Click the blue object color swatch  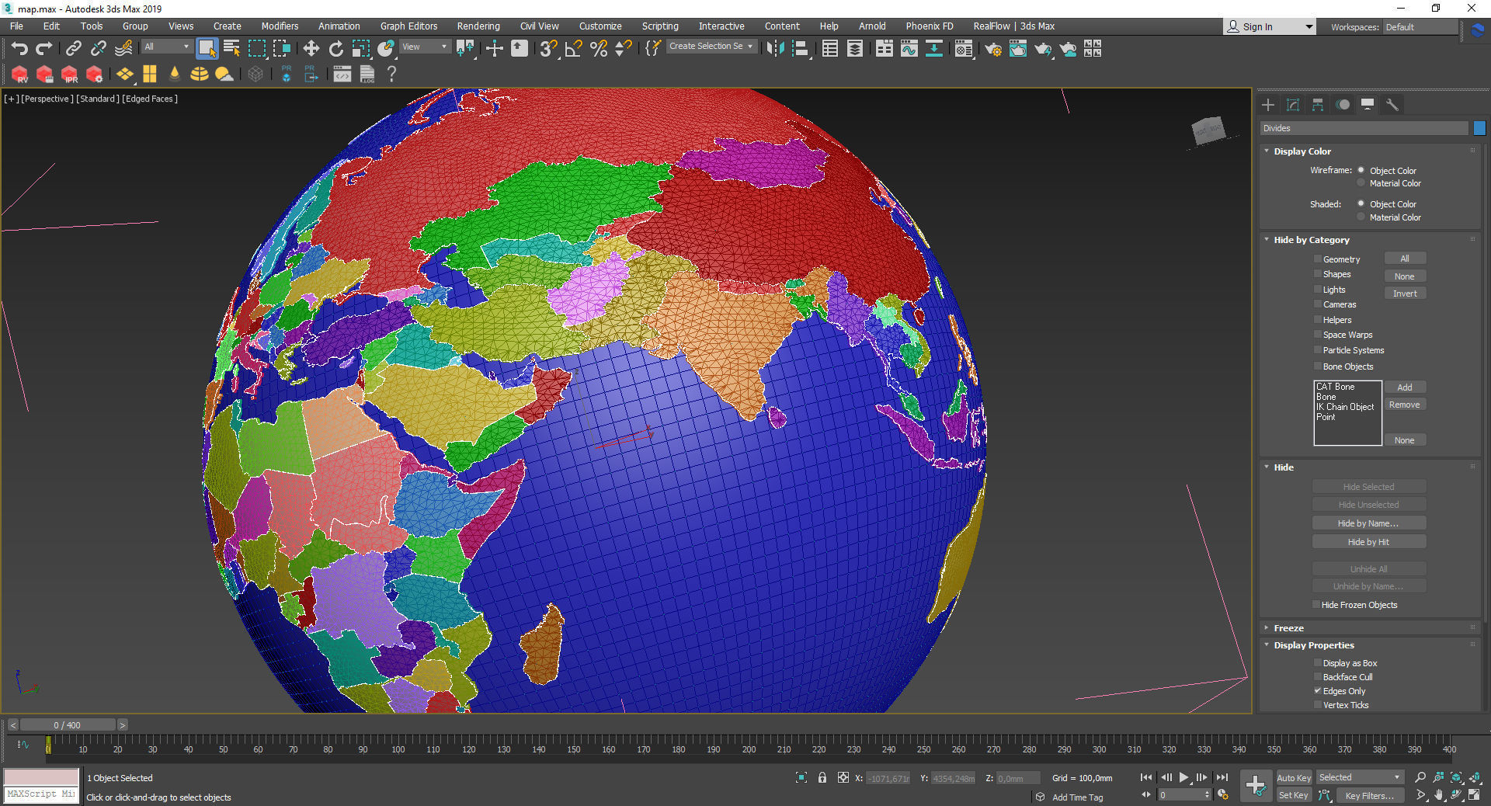pos(1479,128)
